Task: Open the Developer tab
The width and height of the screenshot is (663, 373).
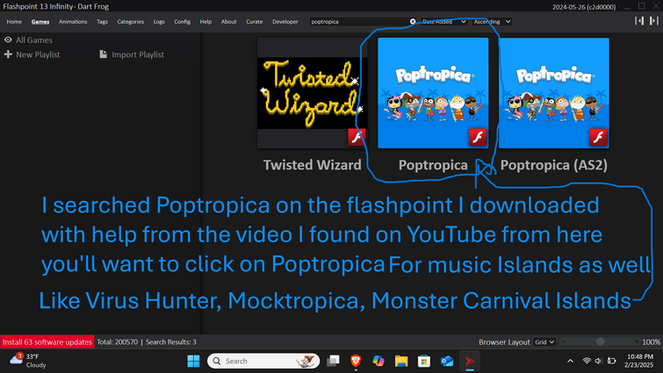Action: pos(285,22)
